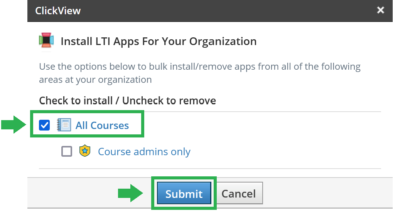Click the bulk install description paragraph

(x=200, y=73)
